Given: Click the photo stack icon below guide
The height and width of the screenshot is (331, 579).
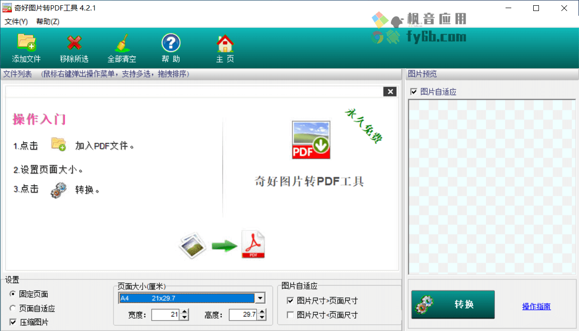Looking at the screenshot, I should 192,246.
